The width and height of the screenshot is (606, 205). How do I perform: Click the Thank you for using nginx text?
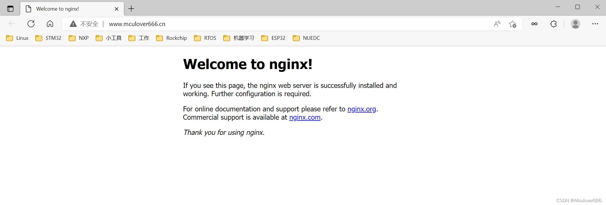click(x=224, y=133)
